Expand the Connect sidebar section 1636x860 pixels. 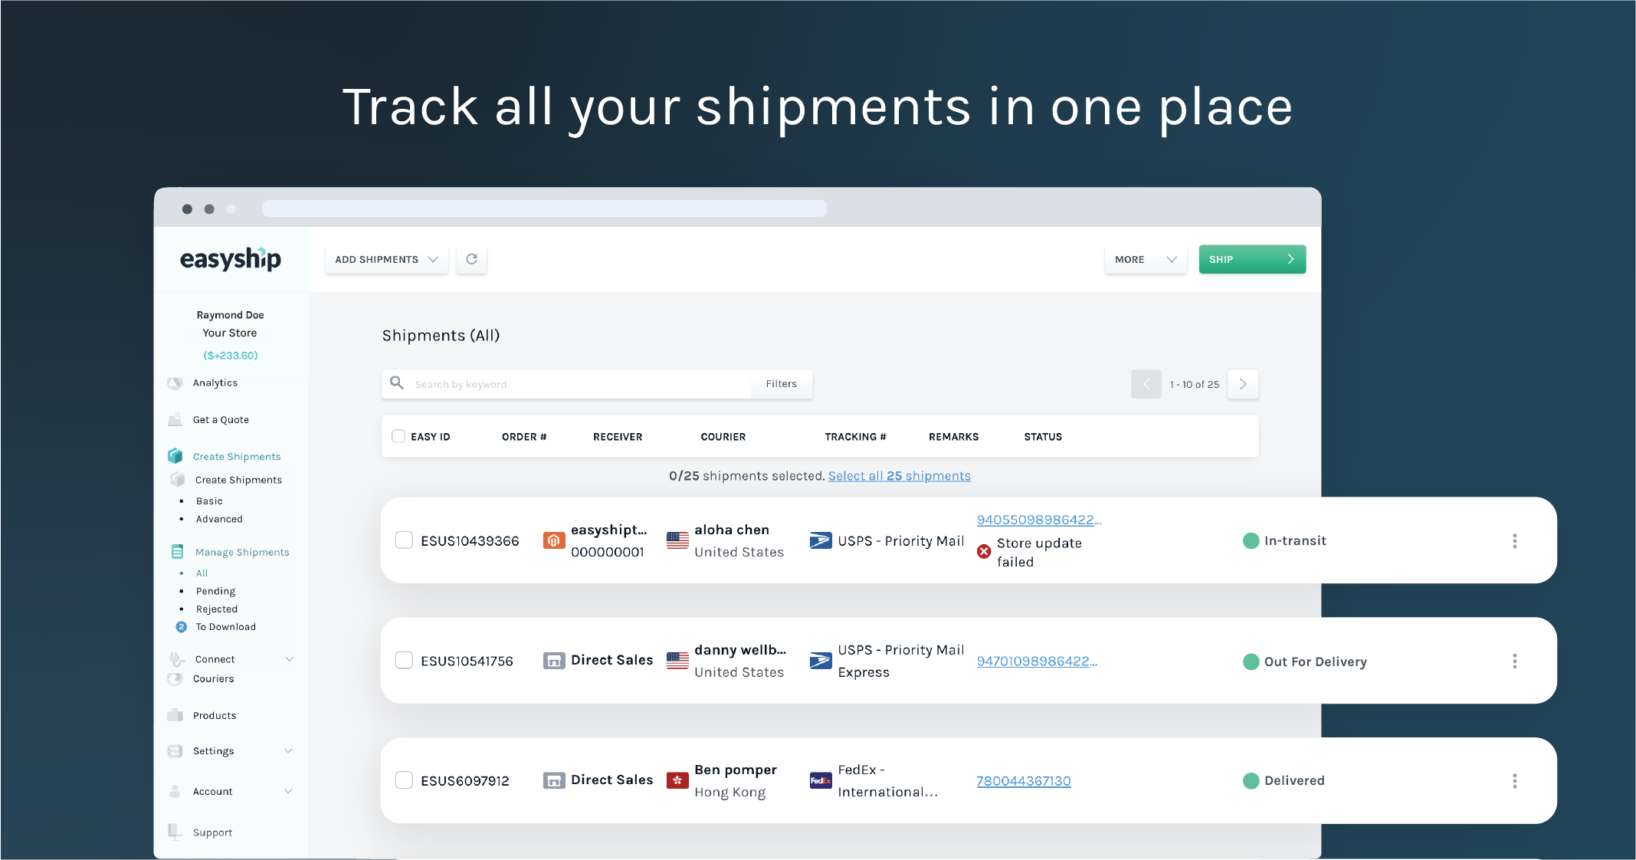point(289,658)
